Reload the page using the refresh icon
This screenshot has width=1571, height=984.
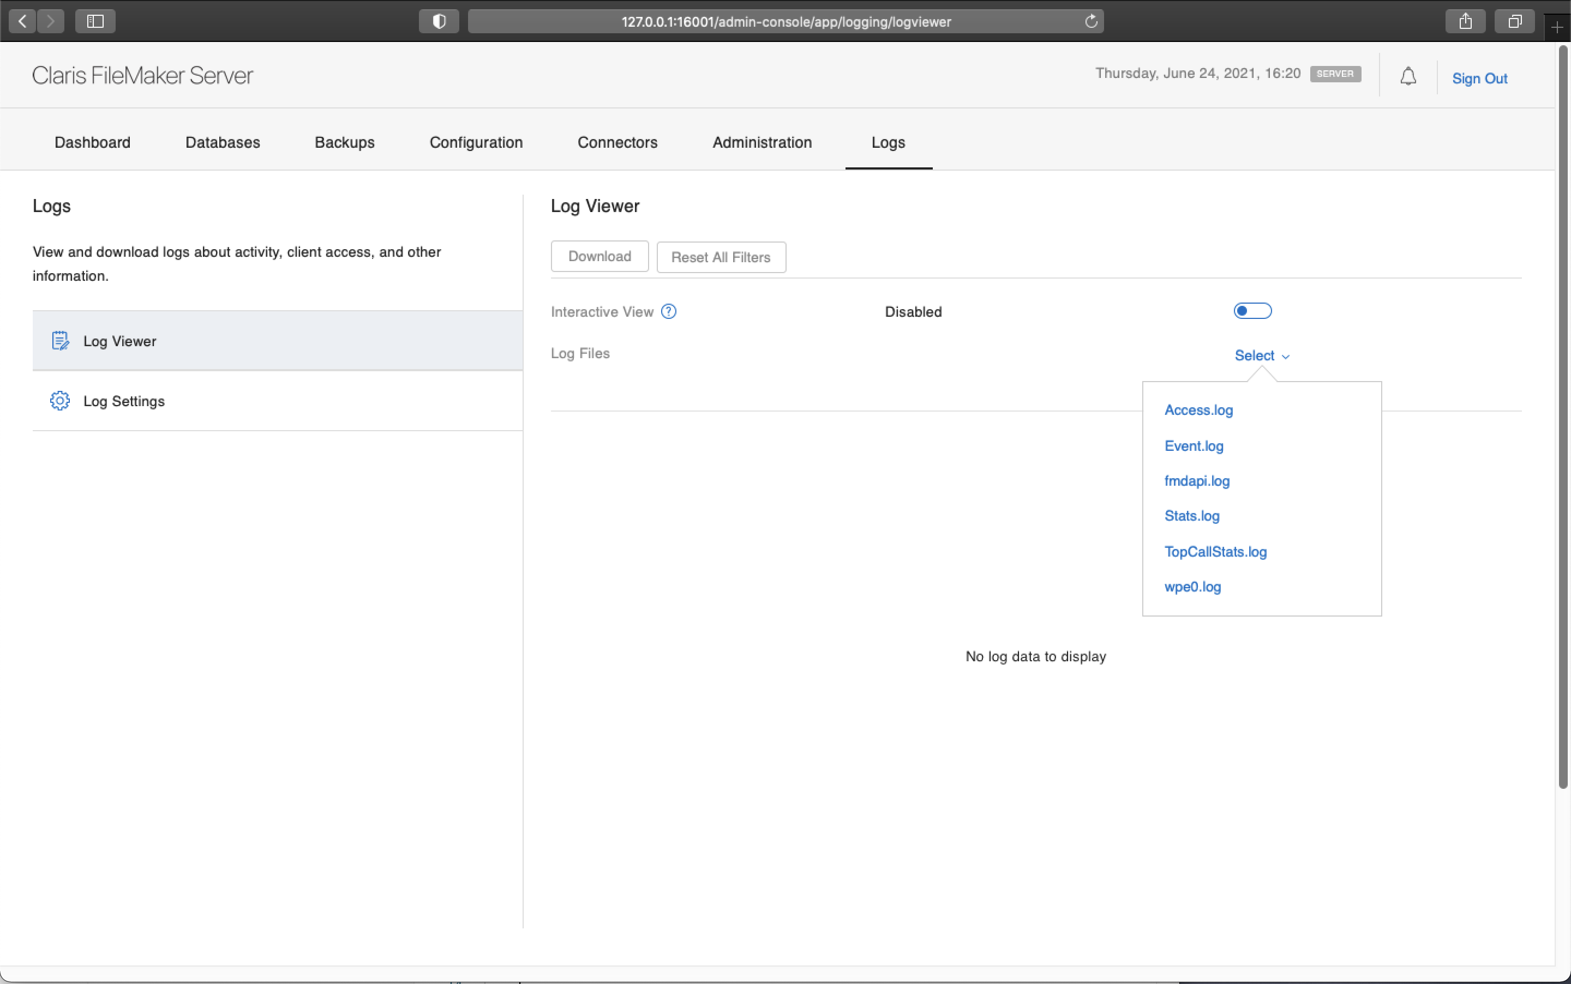click(x=1090, y=21)
